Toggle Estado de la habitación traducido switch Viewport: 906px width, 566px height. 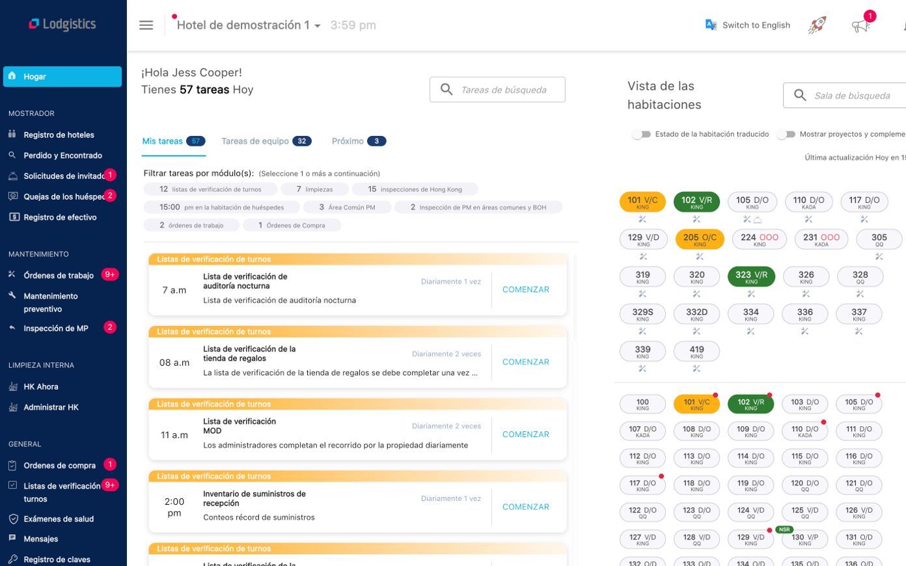click(x=642, y=134)
